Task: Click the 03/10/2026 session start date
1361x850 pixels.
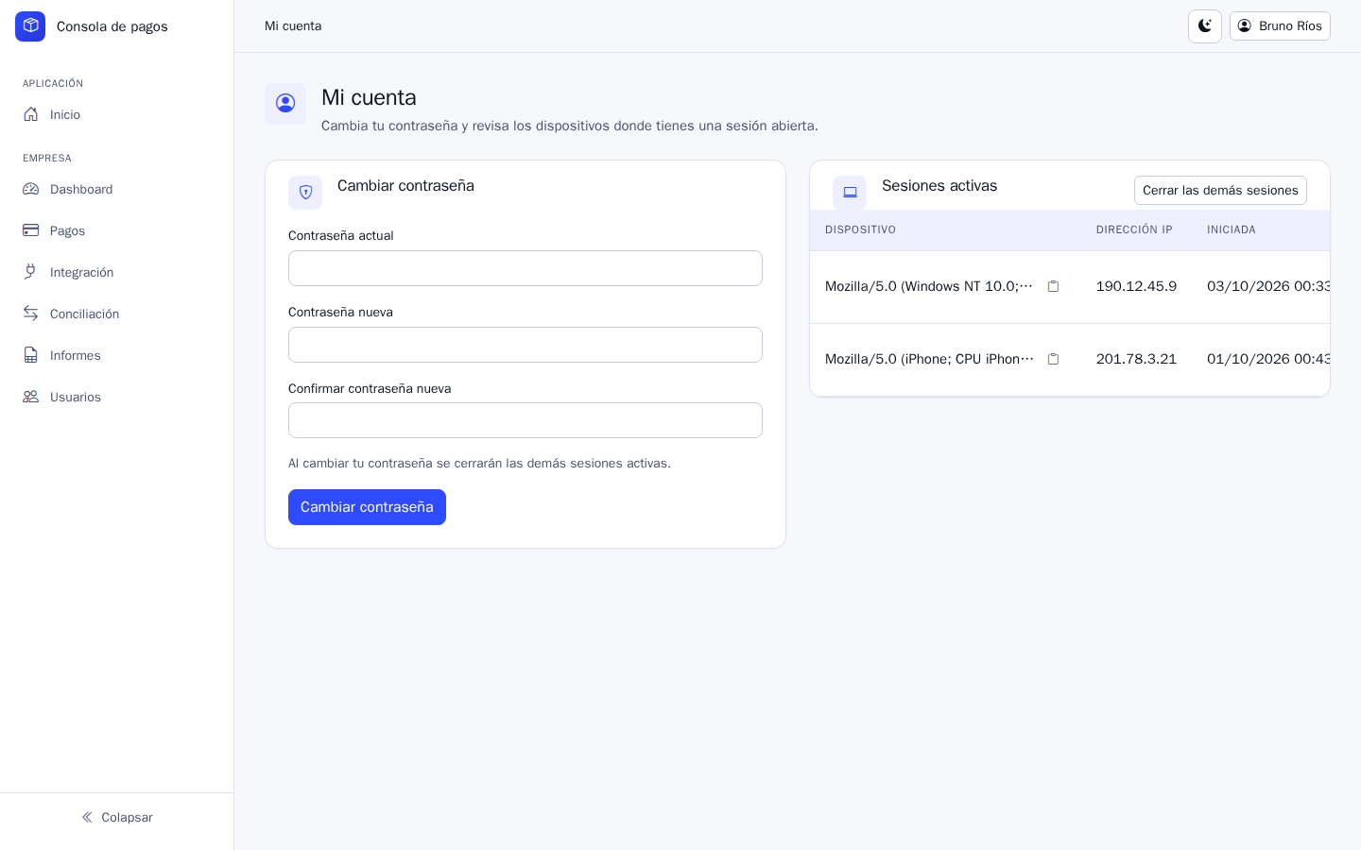Action: pyautogui.click(x=1268, y=286)
